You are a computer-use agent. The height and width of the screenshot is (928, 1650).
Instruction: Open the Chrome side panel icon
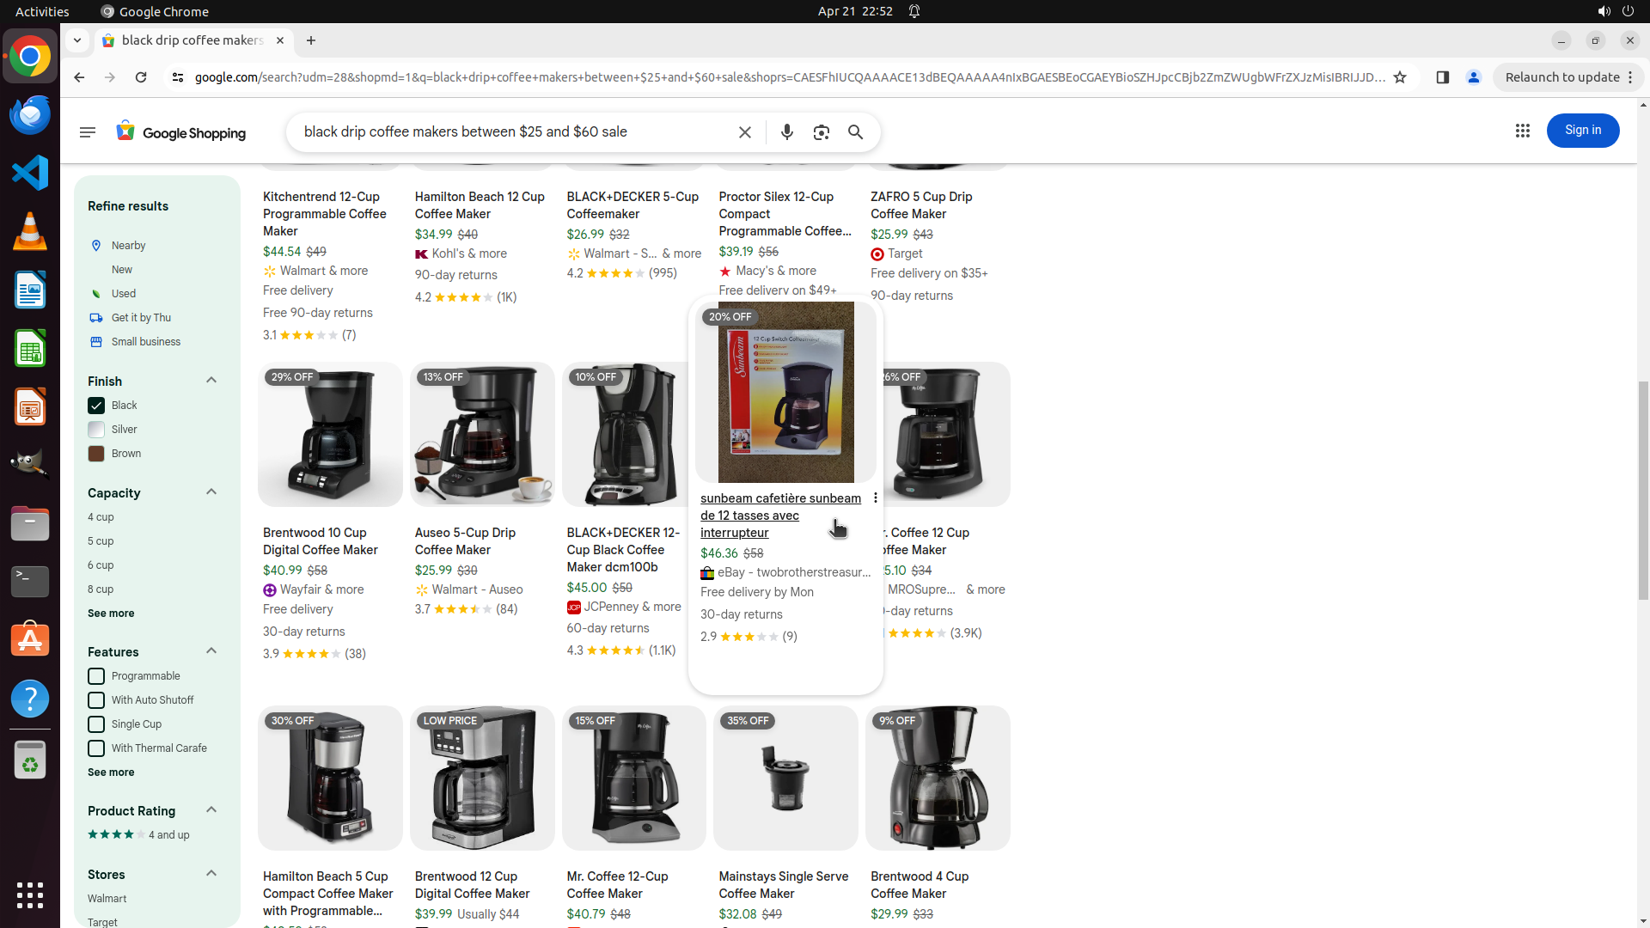1443,77
